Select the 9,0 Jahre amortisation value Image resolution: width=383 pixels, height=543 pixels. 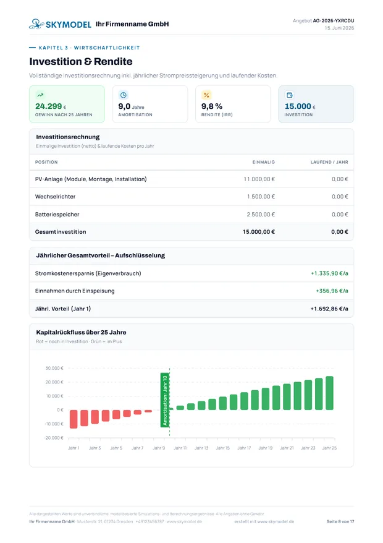[131, 106]
